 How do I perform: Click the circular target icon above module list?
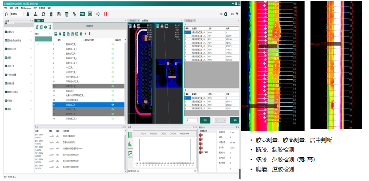point(45,27)
